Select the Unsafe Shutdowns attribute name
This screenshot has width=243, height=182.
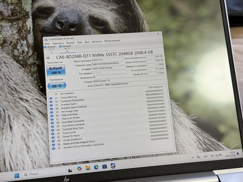[72, 139]
